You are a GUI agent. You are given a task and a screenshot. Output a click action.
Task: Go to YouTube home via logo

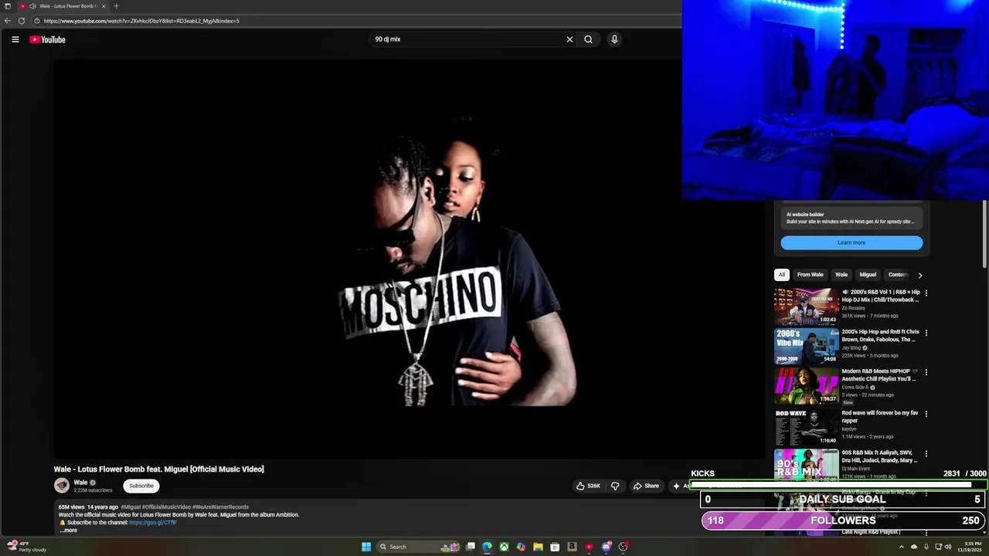[x=48, y=39]
